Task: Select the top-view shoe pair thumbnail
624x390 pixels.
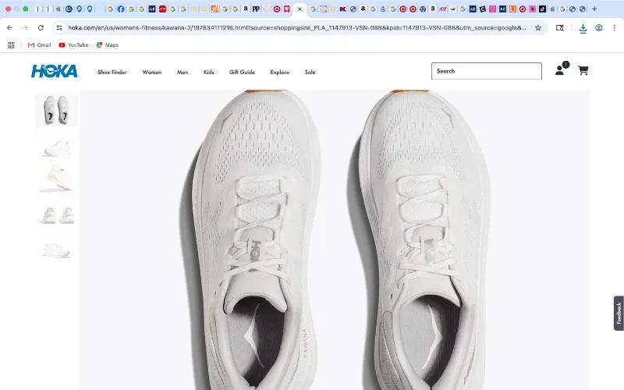Action: [x=56, y=110]
